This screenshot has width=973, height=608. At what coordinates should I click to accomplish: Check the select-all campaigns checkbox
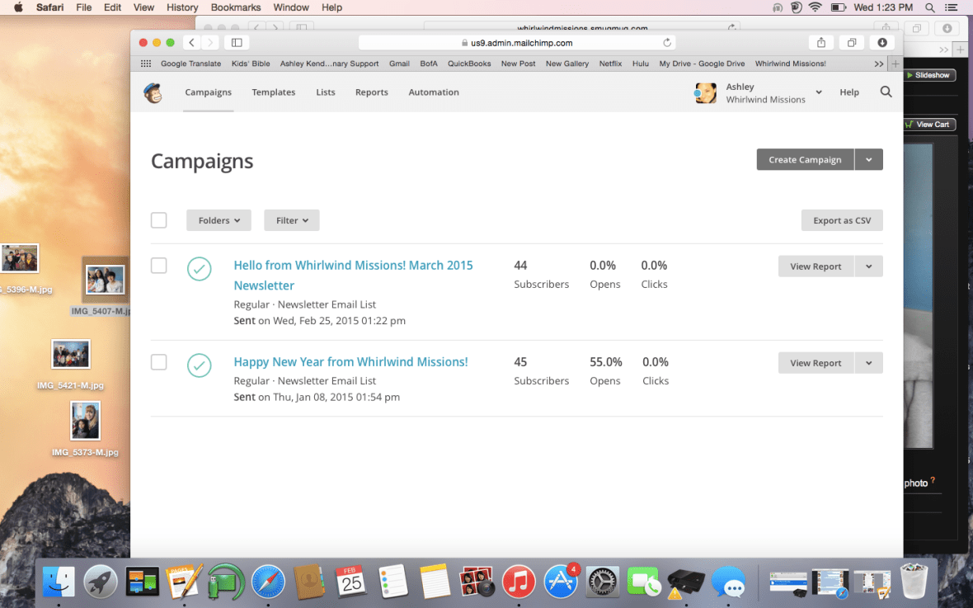(x=158, y=220)
